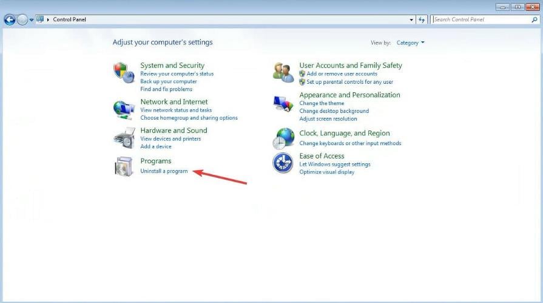The height and width of the screenshot is (303, 543).
Task: Open Network and Internet heading
Action: click(174, 101)
